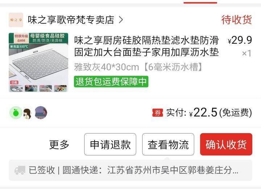Open the 味之享 store logo icon

[16, 20]
